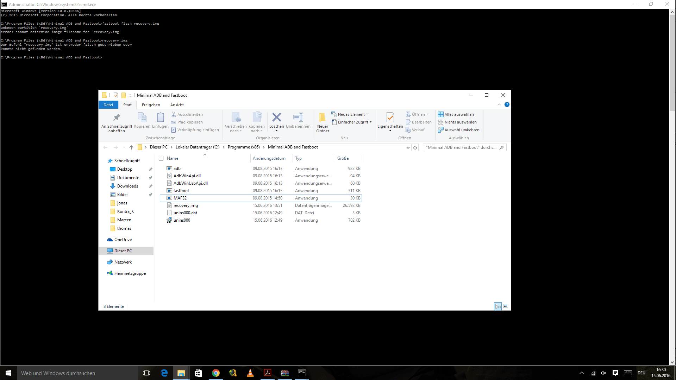
Task: Click Verlauf history command
Action: [415, 130]
